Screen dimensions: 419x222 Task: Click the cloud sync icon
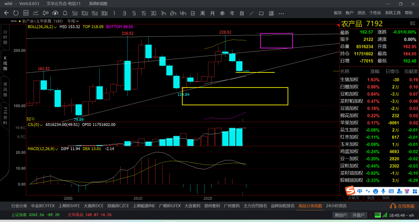click(x=55, y=13)
